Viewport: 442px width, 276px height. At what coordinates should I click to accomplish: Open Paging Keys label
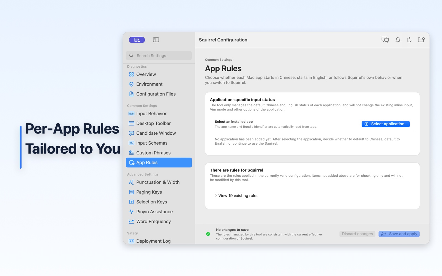[x=149, y=192]
